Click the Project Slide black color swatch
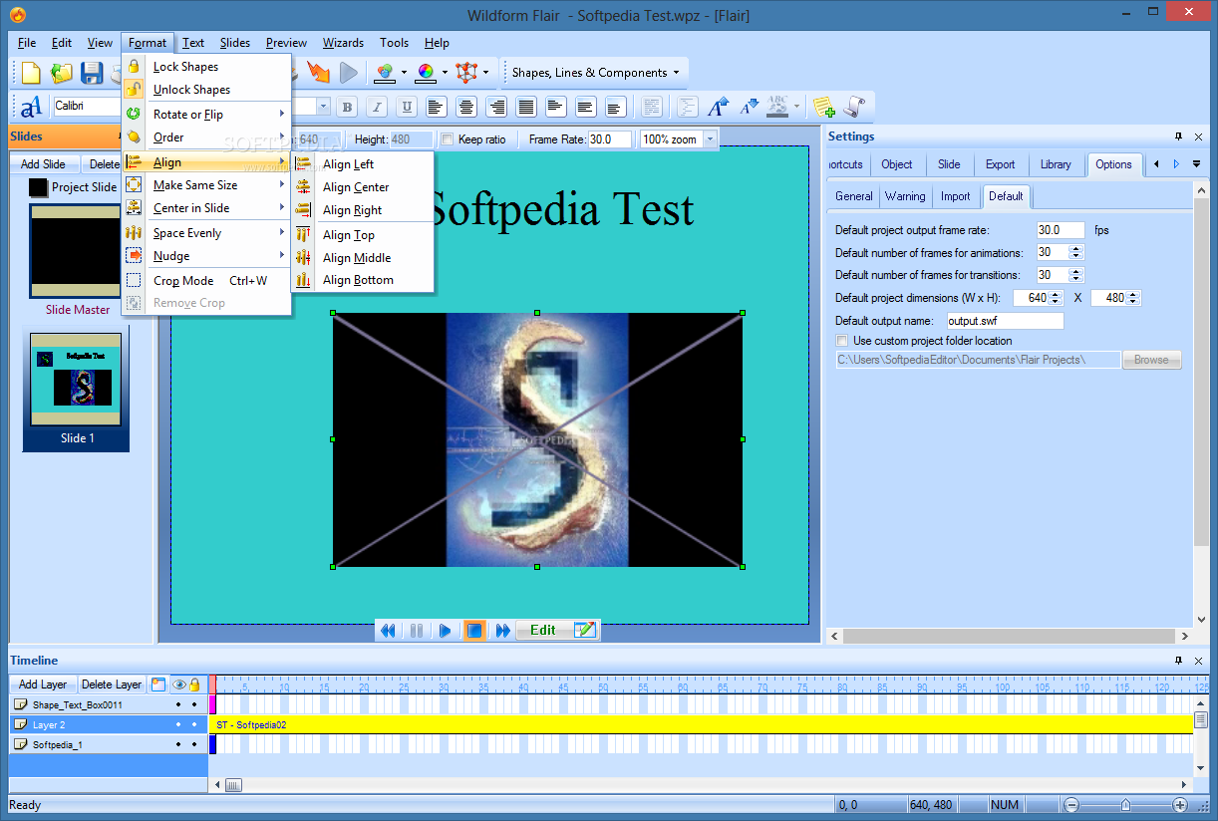This screenshot has height=821, width=1218. tap(38, 187)
